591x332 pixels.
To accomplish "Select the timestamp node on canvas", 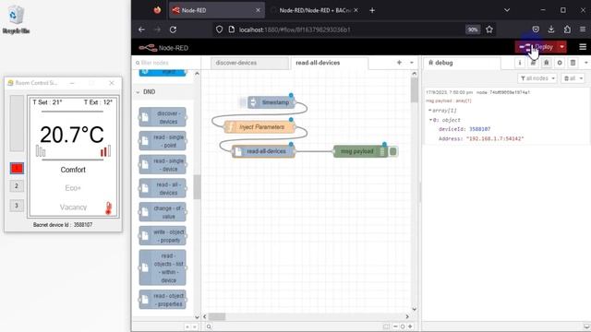I will (x=271, y=102).
